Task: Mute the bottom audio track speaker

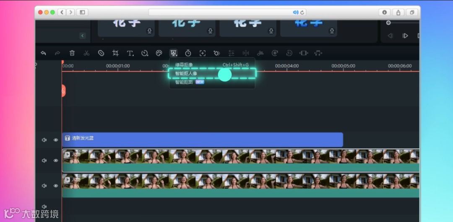Action: (x=44, y=207)
